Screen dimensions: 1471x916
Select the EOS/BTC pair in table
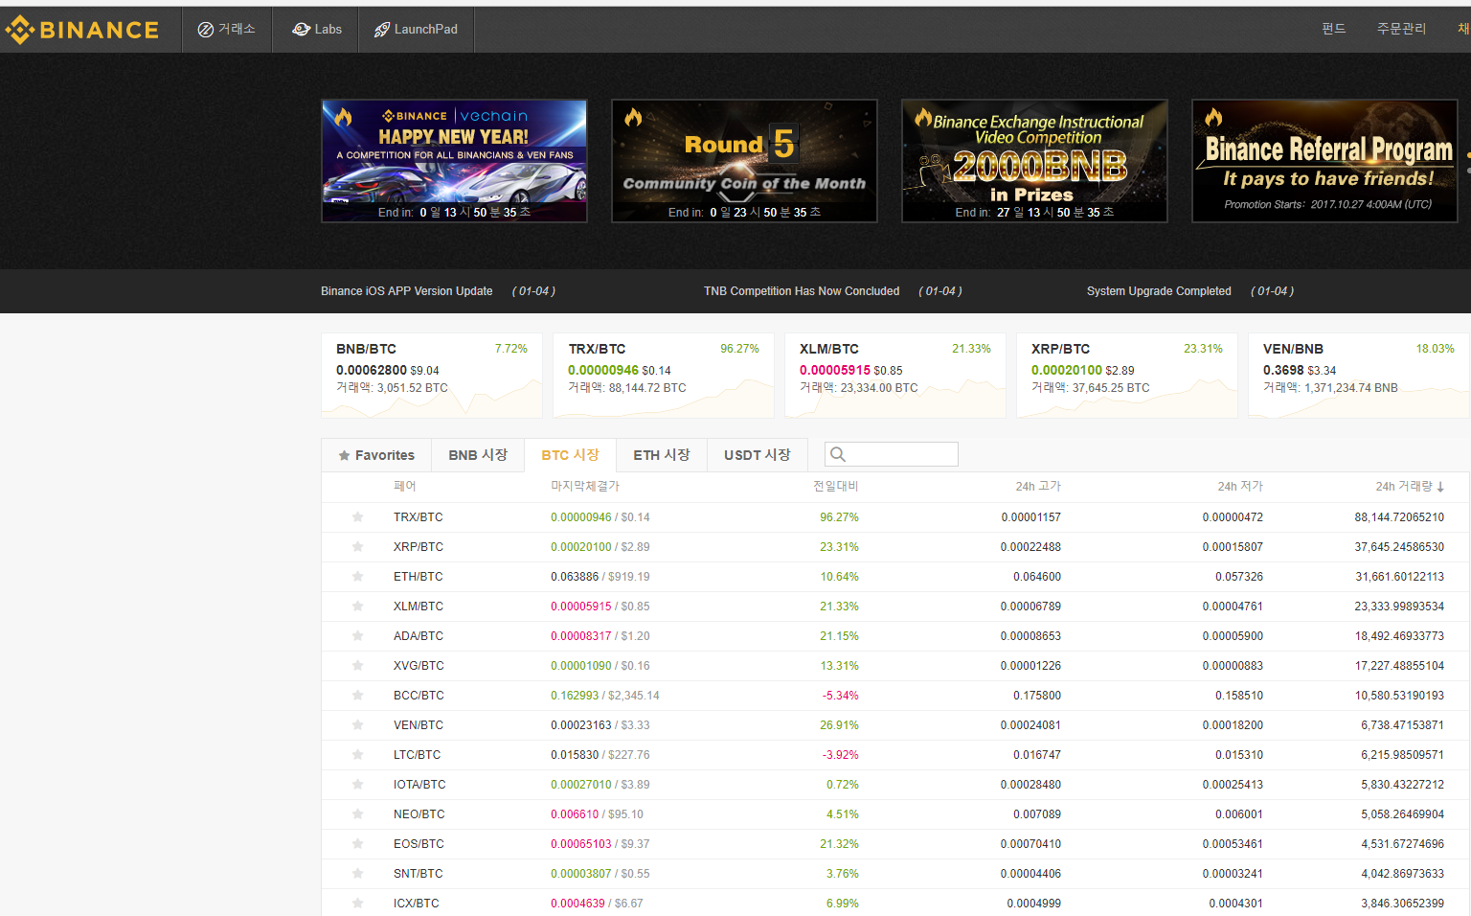pos(419,844)
